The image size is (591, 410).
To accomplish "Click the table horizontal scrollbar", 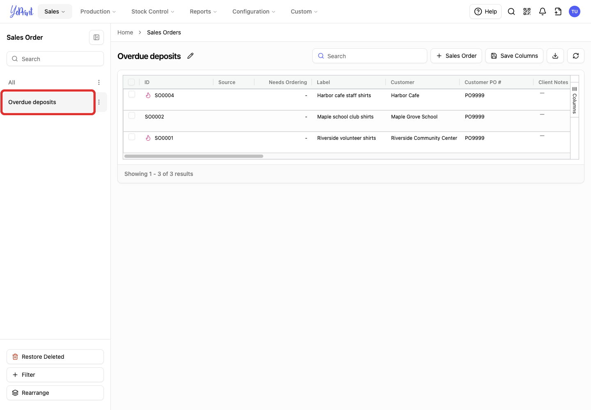I will click(194, 156).
